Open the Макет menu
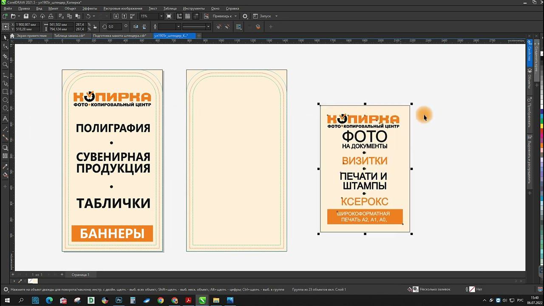Image resolution: width=544 pixels, height=306 pixels. [54, 8]
